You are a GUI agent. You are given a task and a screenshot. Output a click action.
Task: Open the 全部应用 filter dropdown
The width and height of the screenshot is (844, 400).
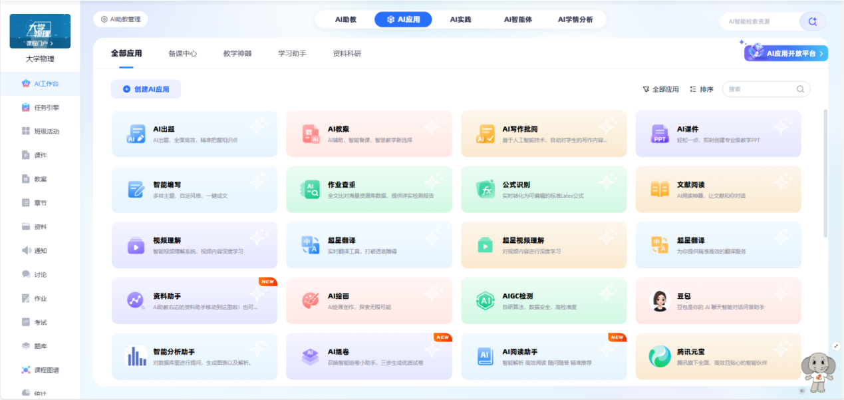tap(660, 89)
